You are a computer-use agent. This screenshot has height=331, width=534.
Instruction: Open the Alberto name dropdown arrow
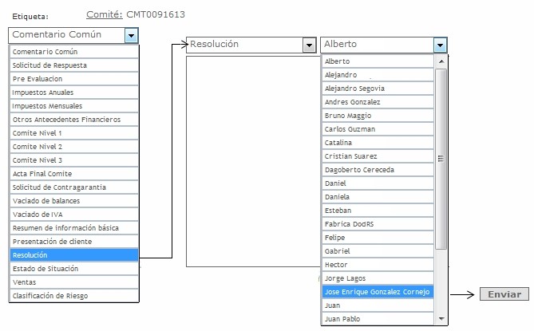click(x=440, y=45)
